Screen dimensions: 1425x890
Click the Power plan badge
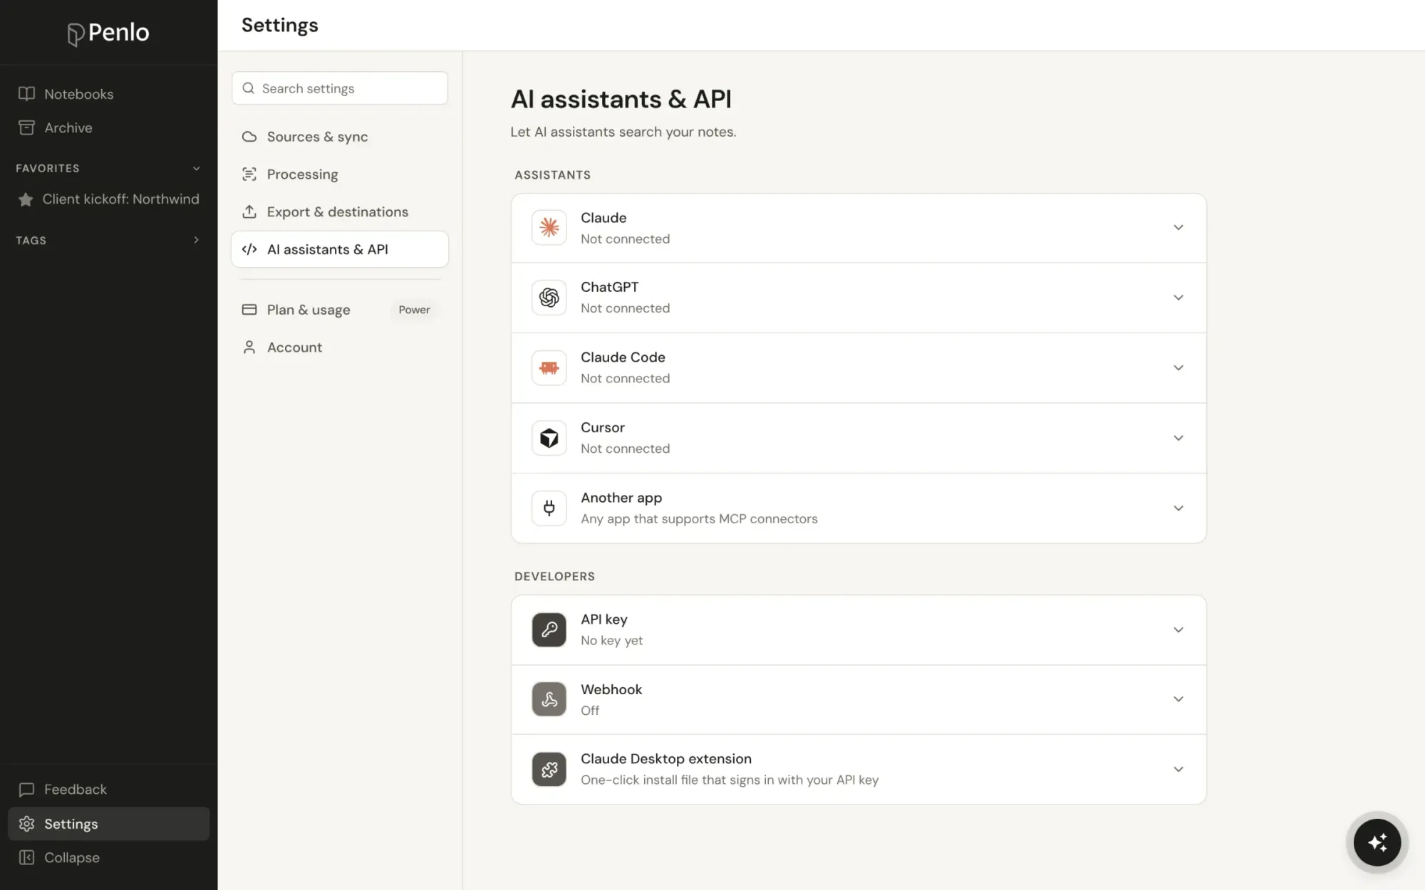(x=414, y=310)
